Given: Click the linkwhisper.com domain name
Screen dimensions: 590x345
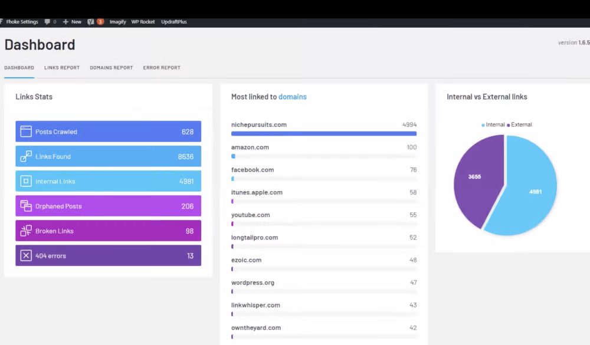Looking at the screenshot, I should coord(255,305).
